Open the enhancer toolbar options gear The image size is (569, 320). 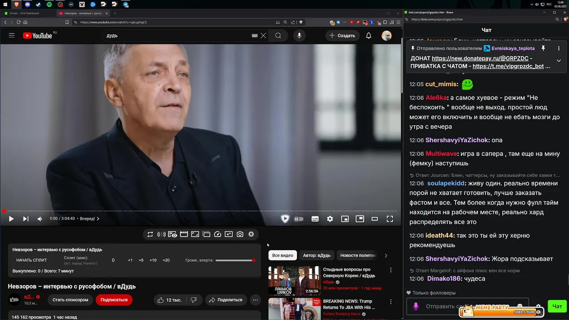251,234
